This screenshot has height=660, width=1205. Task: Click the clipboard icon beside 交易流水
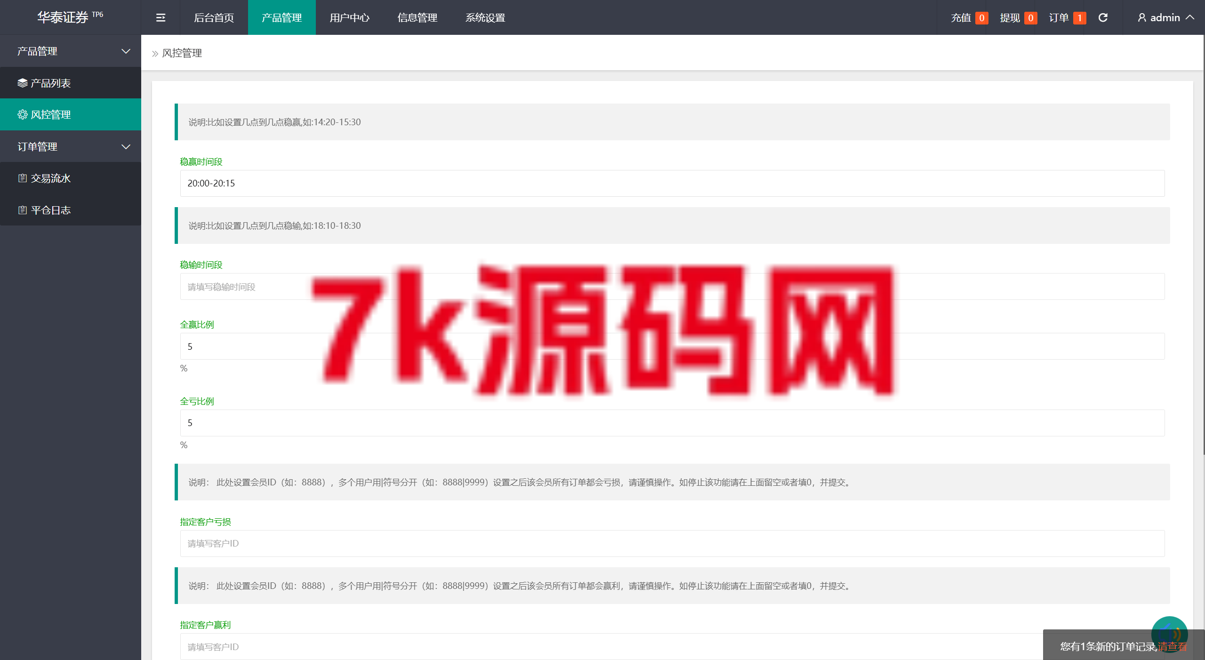click(23, 178)
